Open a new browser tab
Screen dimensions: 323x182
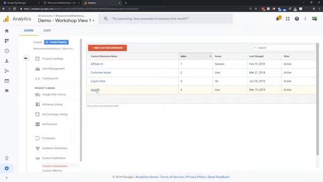[x=126, y=3]
